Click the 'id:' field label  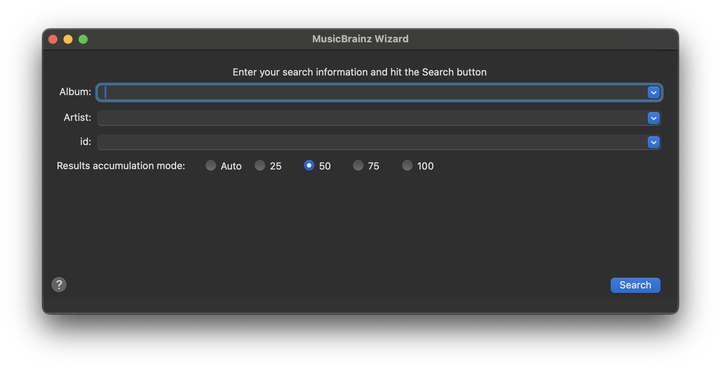(85, 142)
